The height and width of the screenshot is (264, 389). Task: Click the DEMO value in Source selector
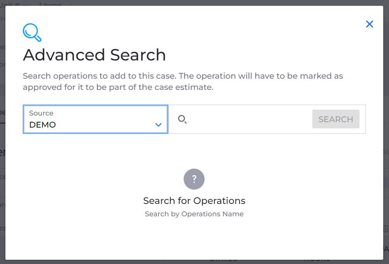[x=42, y=125]
